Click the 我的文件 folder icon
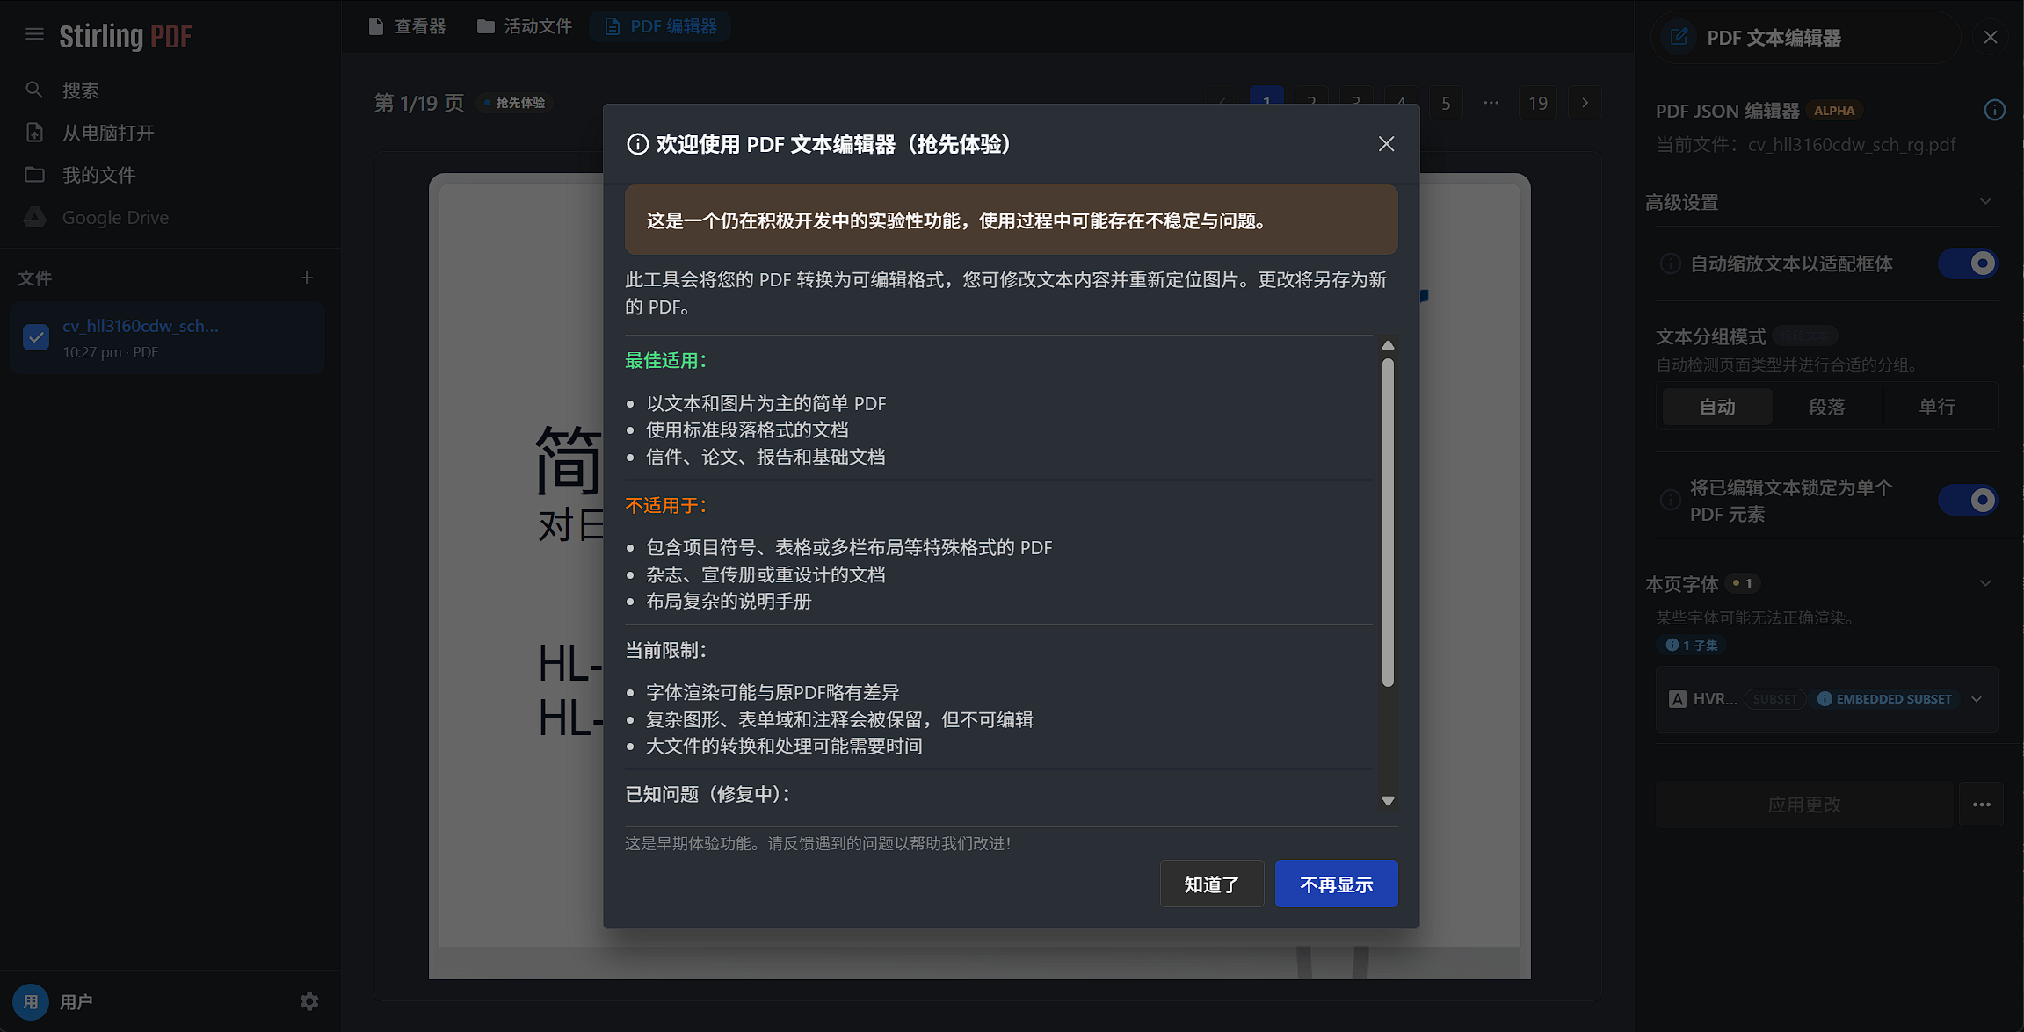This screenshot has height=1032, width=2024. (x=34, y=175)
